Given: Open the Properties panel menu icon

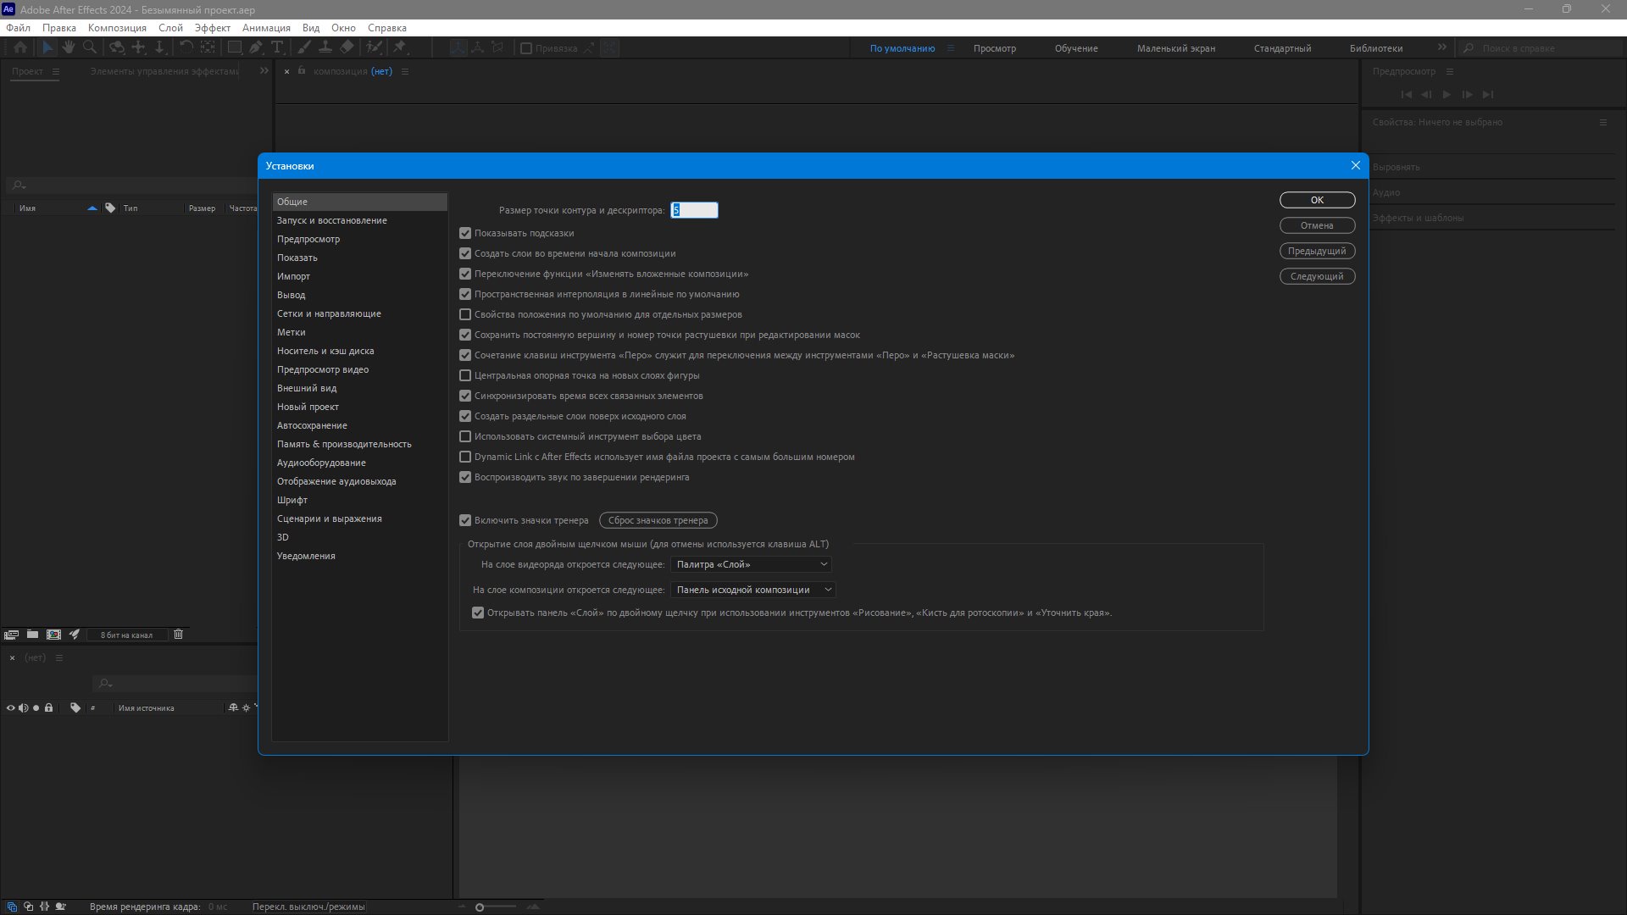Looking at the screenshot, I should [1602, 122].
